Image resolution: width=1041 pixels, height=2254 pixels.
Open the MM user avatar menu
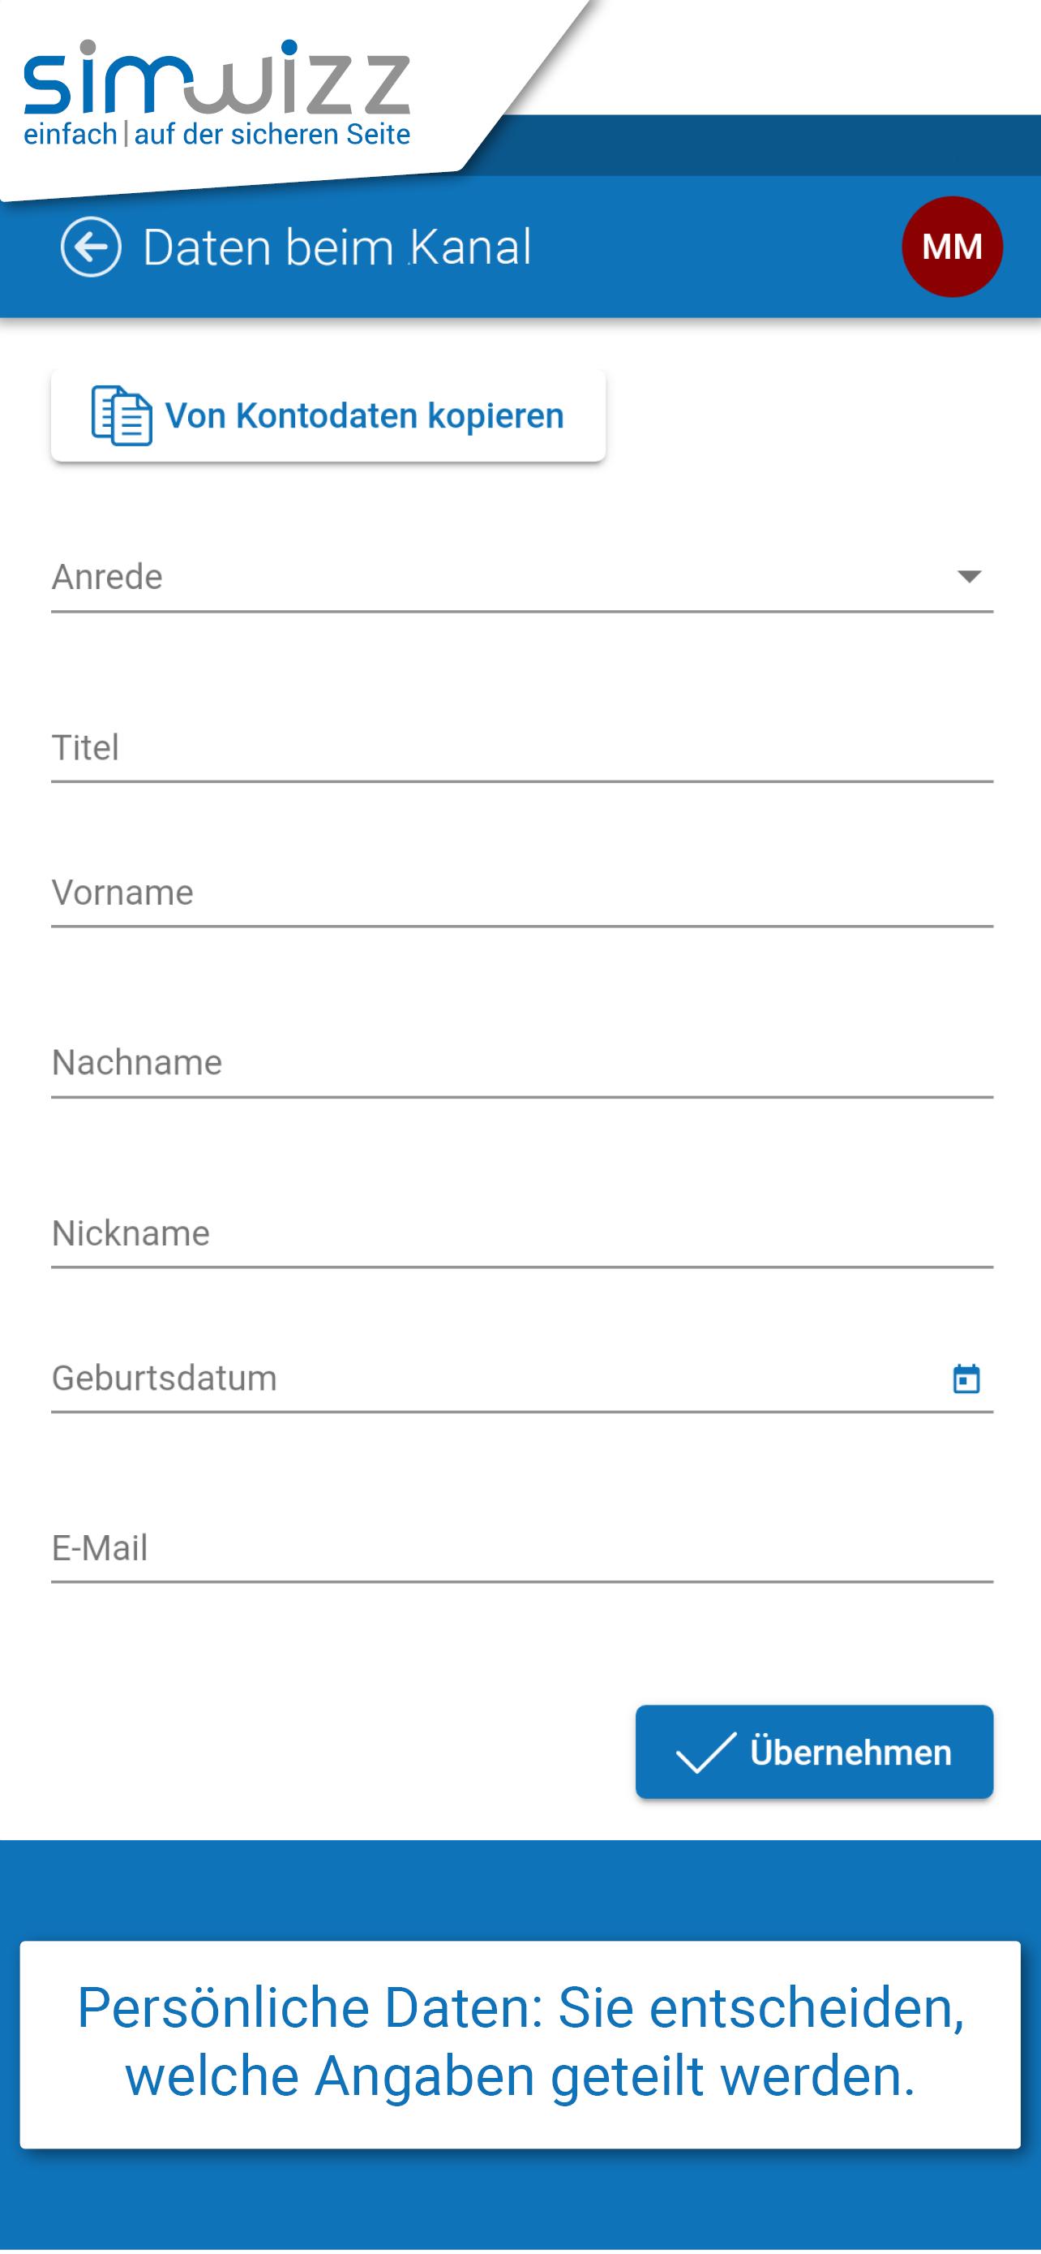(x=952, y=247)
